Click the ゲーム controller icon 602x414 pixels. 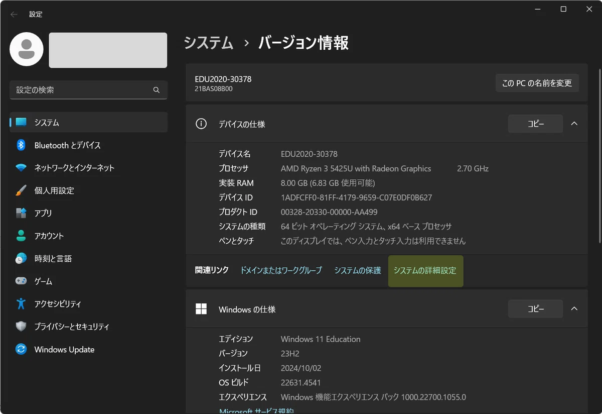point(21,281)
